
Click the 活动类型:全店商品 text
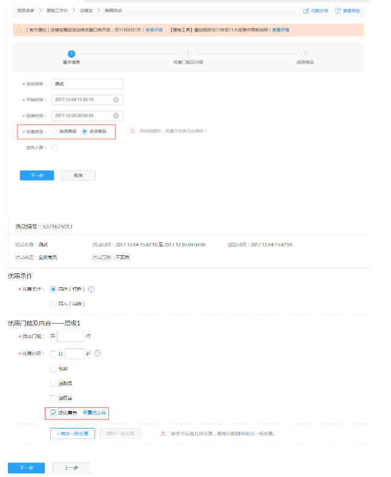point(36,258)
